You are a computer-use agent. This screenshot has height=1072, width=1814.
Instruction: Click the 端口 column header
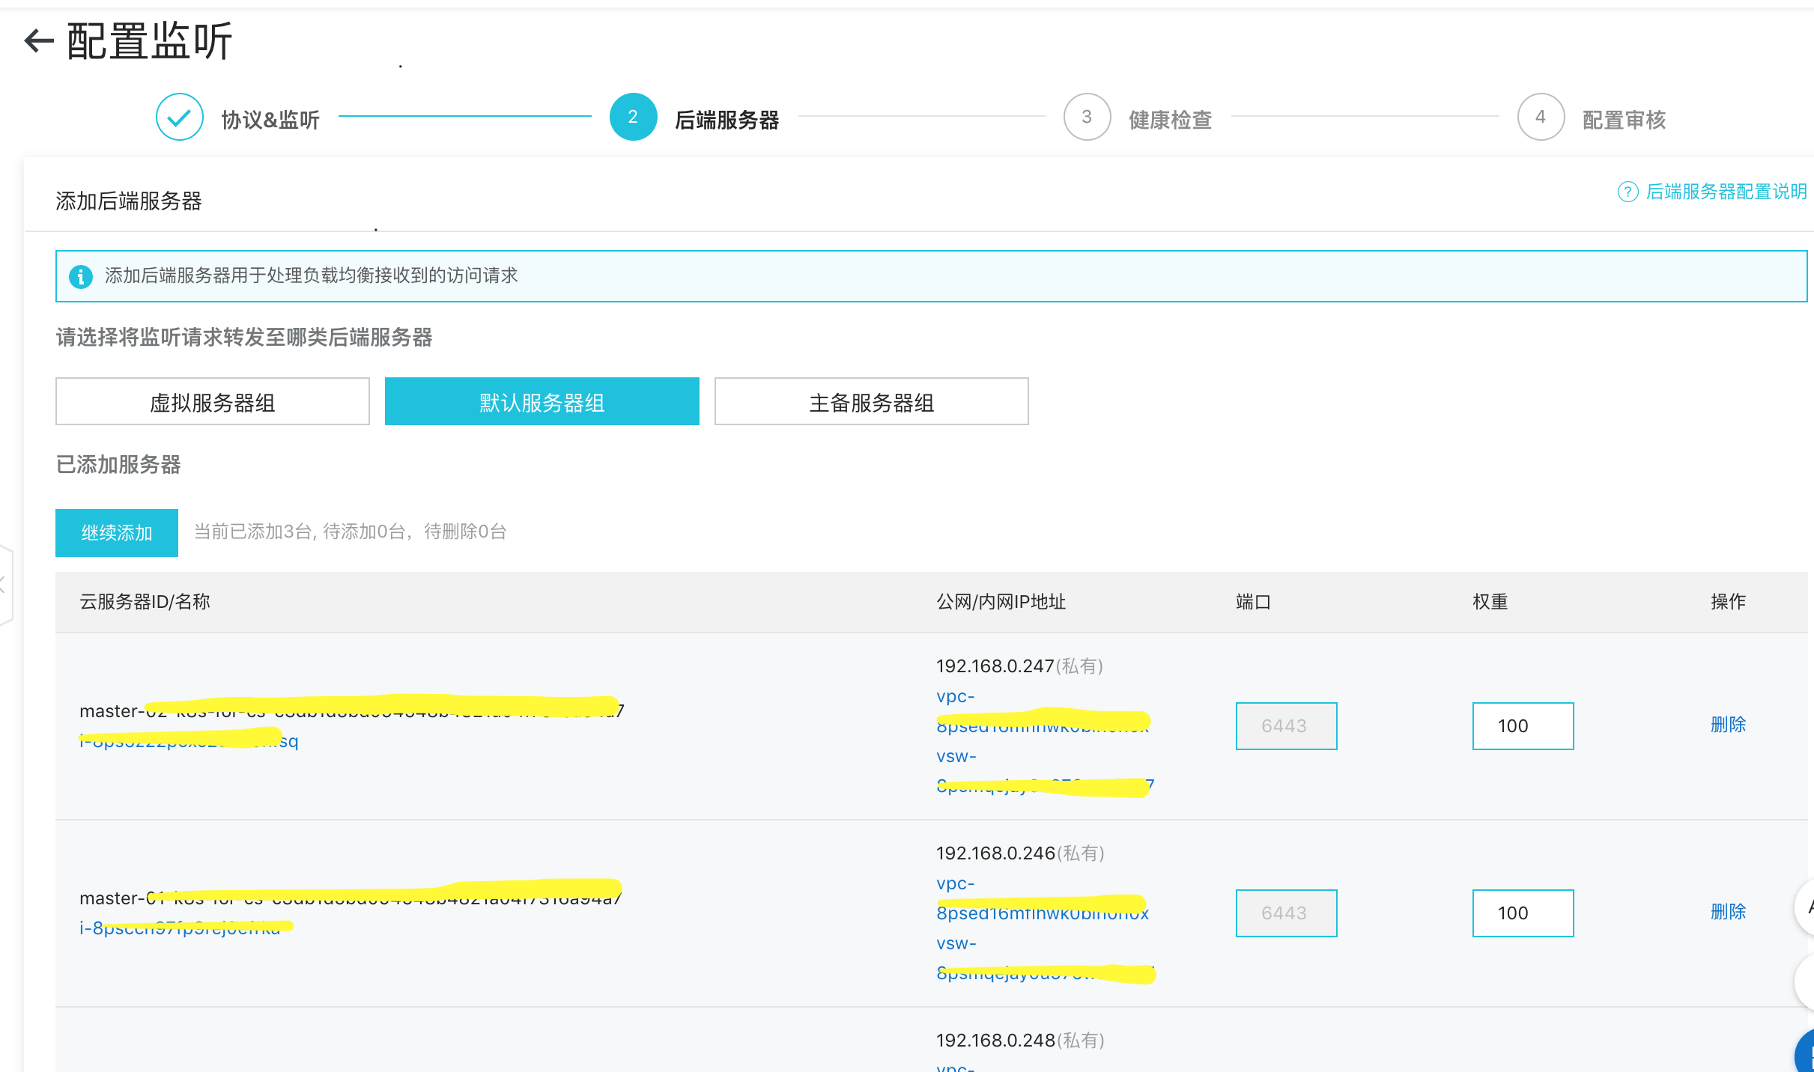point(1253,602)
